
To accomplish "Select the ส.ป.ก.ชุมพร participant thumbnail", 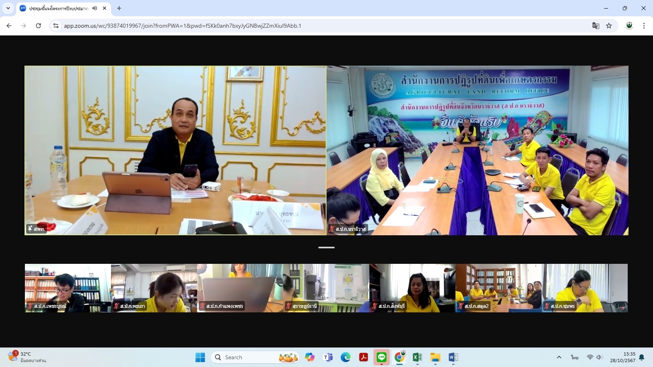I will (584, 288).
